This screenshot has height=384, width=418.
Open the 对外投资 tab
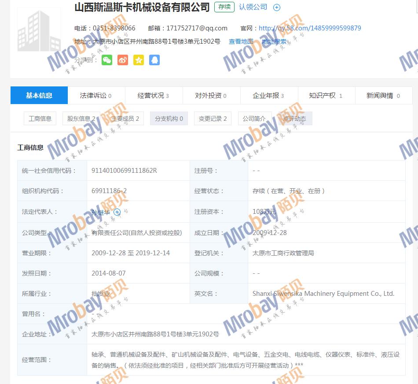click(x=211, y=96)
